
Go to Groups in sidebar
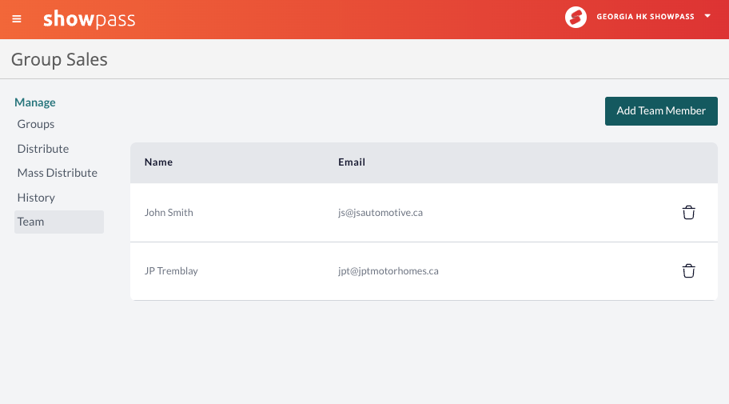pos(36,124)
